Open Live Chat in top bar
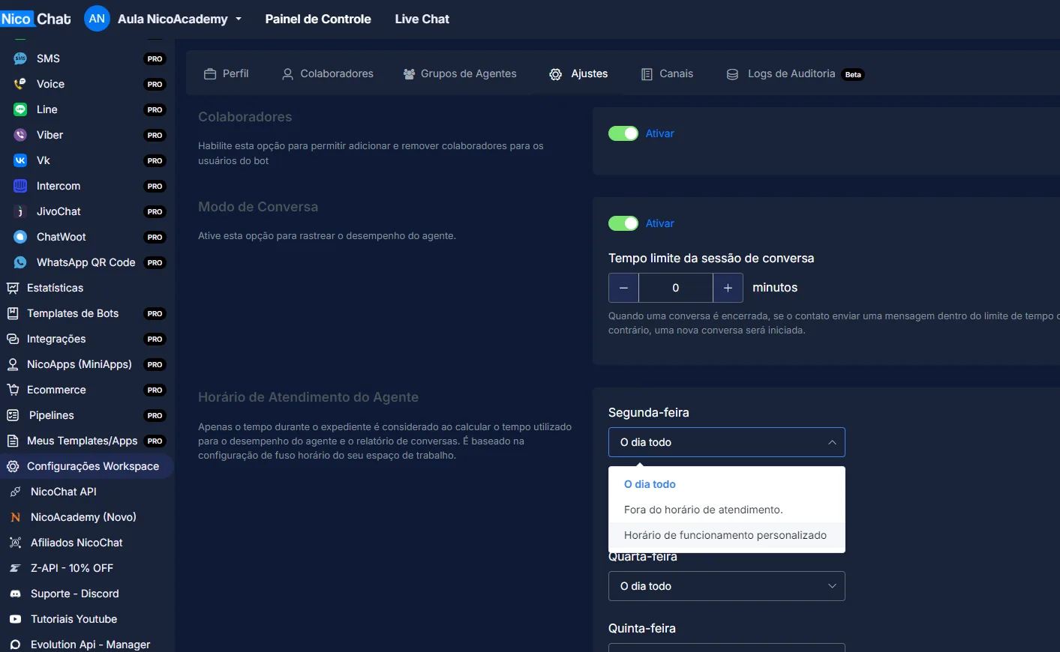The height and width of the screenshot is (652, 1060). point(422,19)
